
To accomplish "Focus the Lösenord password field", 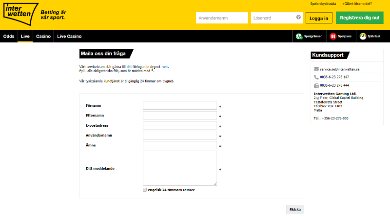I will (277, 18).
